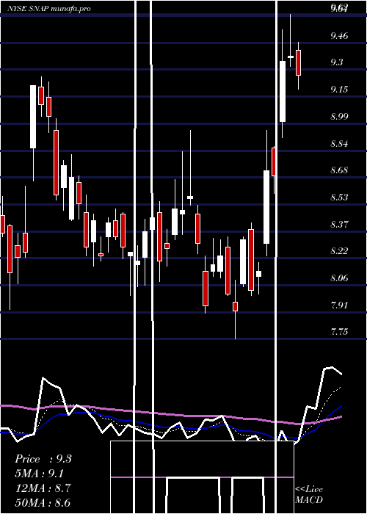367x514 pixels.
Task: Click the 50MA : 8.6 readout
Action: coord(43,503)
